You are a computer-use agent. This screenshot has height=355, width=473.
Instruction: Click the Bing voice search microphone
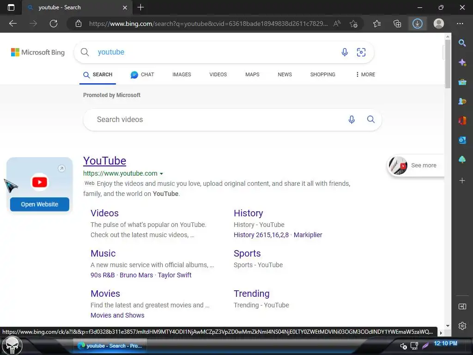pyautogui.click(x=345, y=52)
